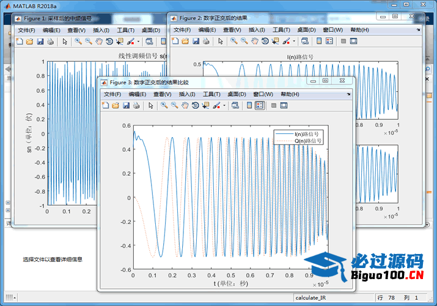Open 查看(V) menu in Figure 3
Image resolution: width=437 pixels, height=306 pixels.
coord(162,94)
